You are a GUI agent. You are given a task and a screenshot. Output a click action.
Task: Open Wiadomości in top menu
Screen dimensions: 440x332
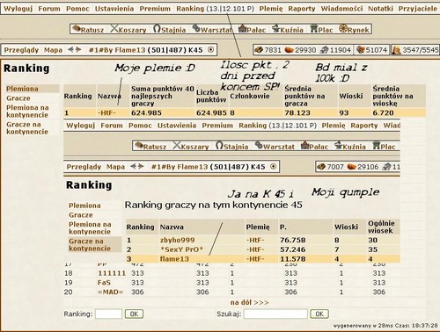click(x=341, y=9)
